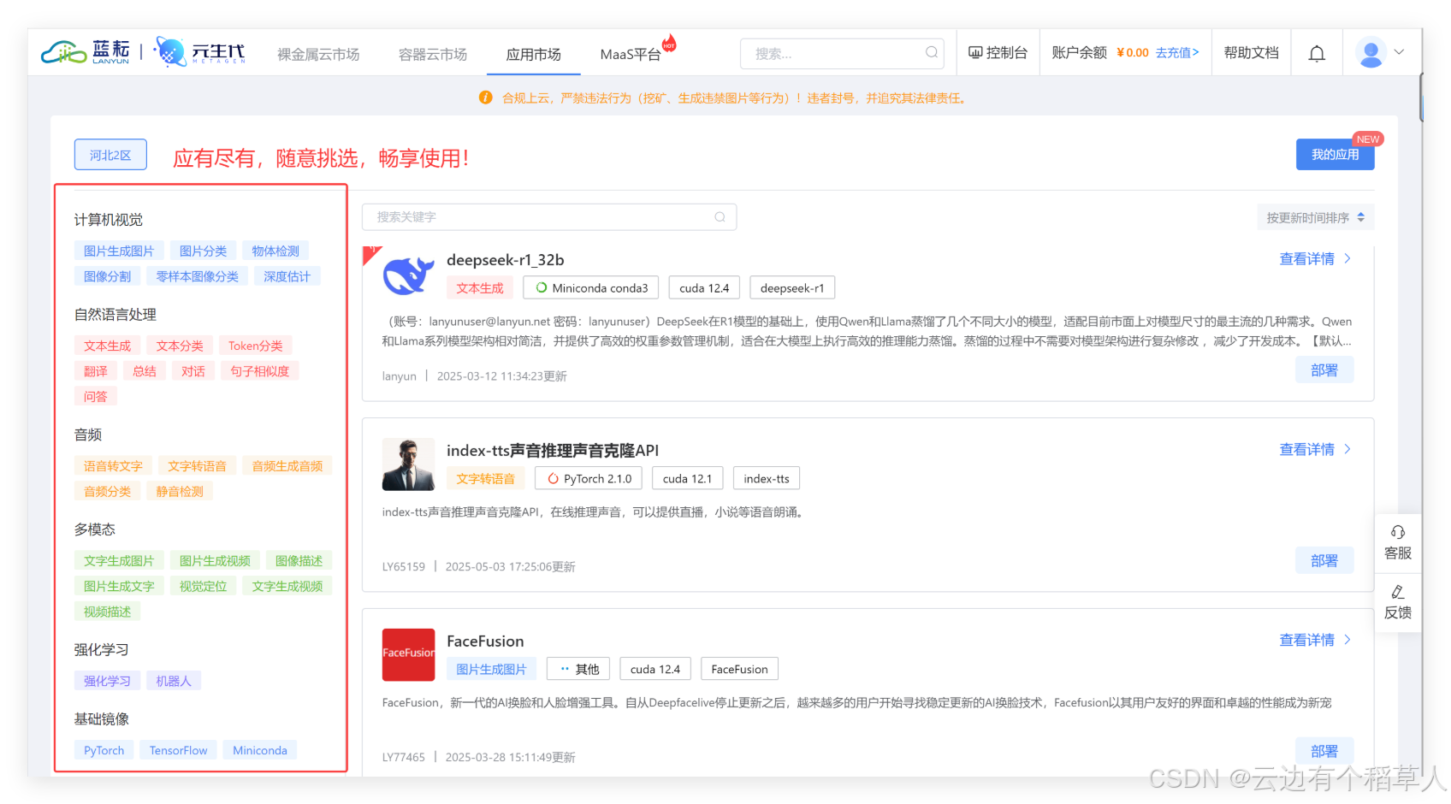This screenshot has width=1451, height=804.
Task: Select the Miniconda base image tag
Action: [260, 750]
